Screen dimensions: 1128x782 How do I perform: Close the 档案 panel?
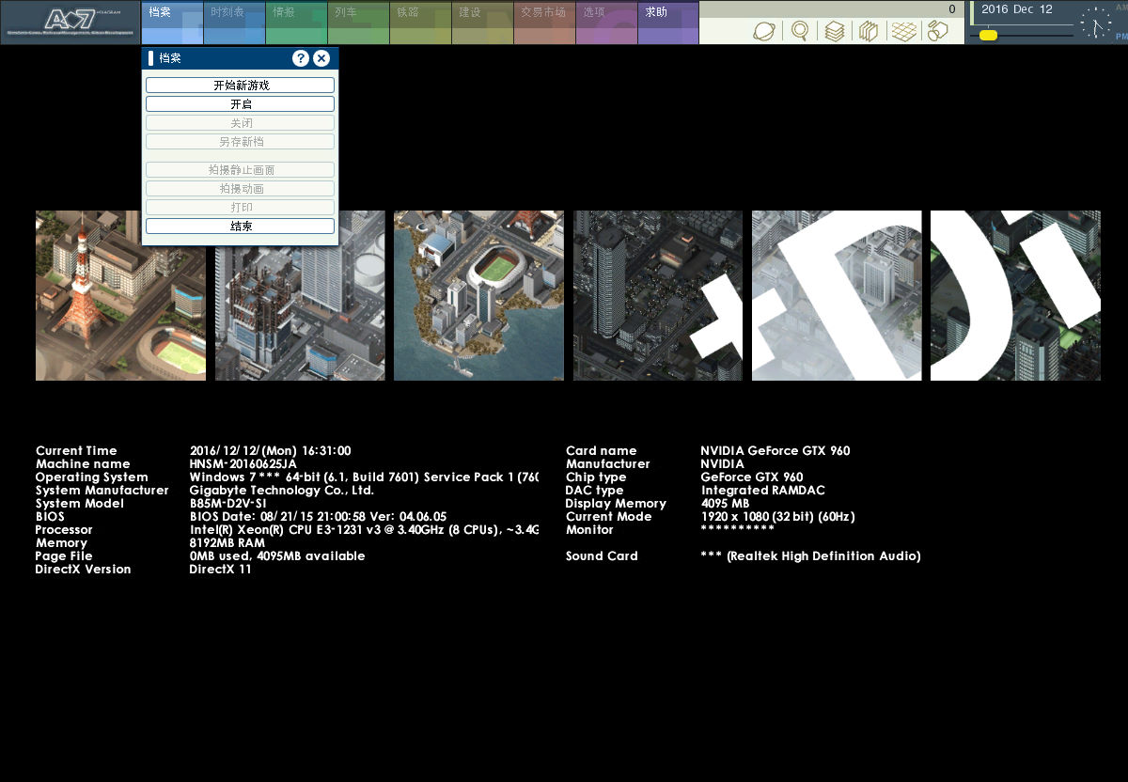point(321,58)
